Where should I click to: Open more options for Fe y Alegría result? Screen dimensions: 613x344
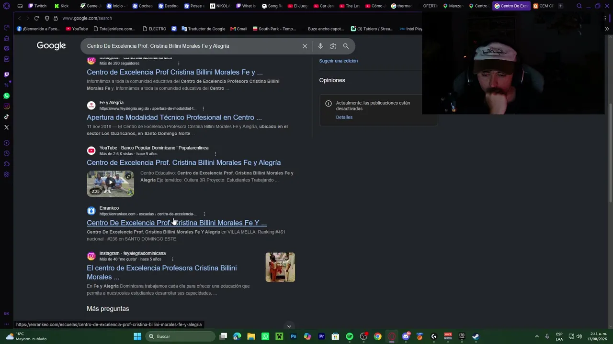pyautogui.click(x=203, y=108)
